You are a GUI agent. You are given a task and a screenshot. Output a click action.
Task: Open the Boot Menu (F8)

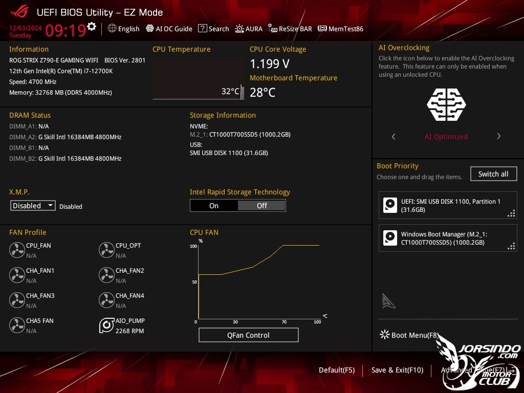click(409, 335)
